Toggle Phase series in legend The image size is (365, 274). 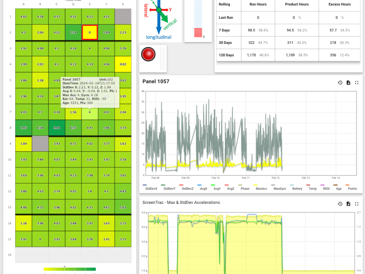pos(245,189)
